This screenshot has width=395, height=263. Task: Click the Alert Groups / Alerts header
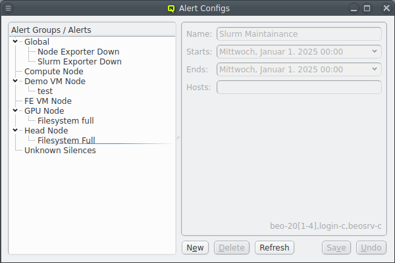92,30
